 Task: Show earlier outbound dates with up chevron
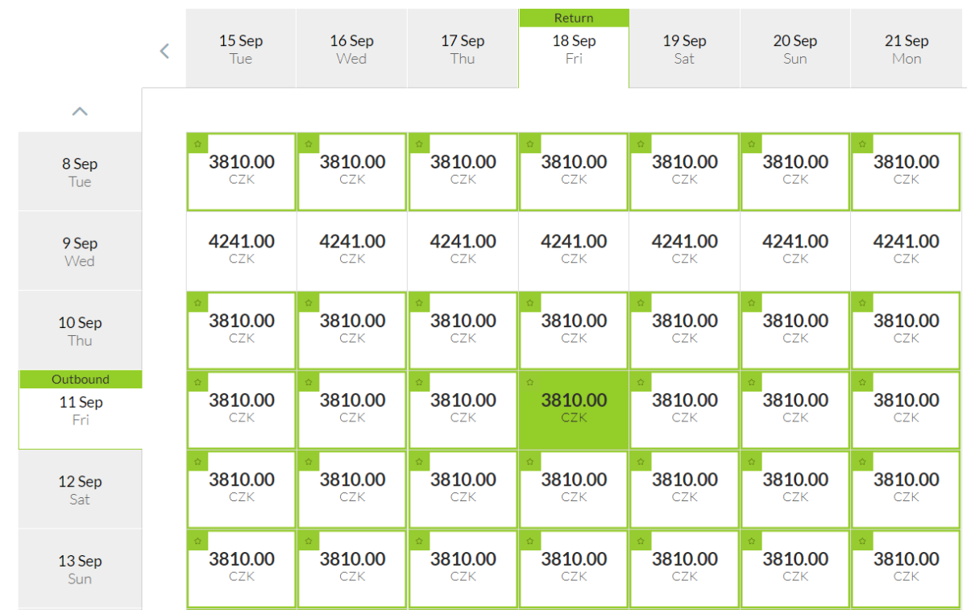click(x=80, y=112)
